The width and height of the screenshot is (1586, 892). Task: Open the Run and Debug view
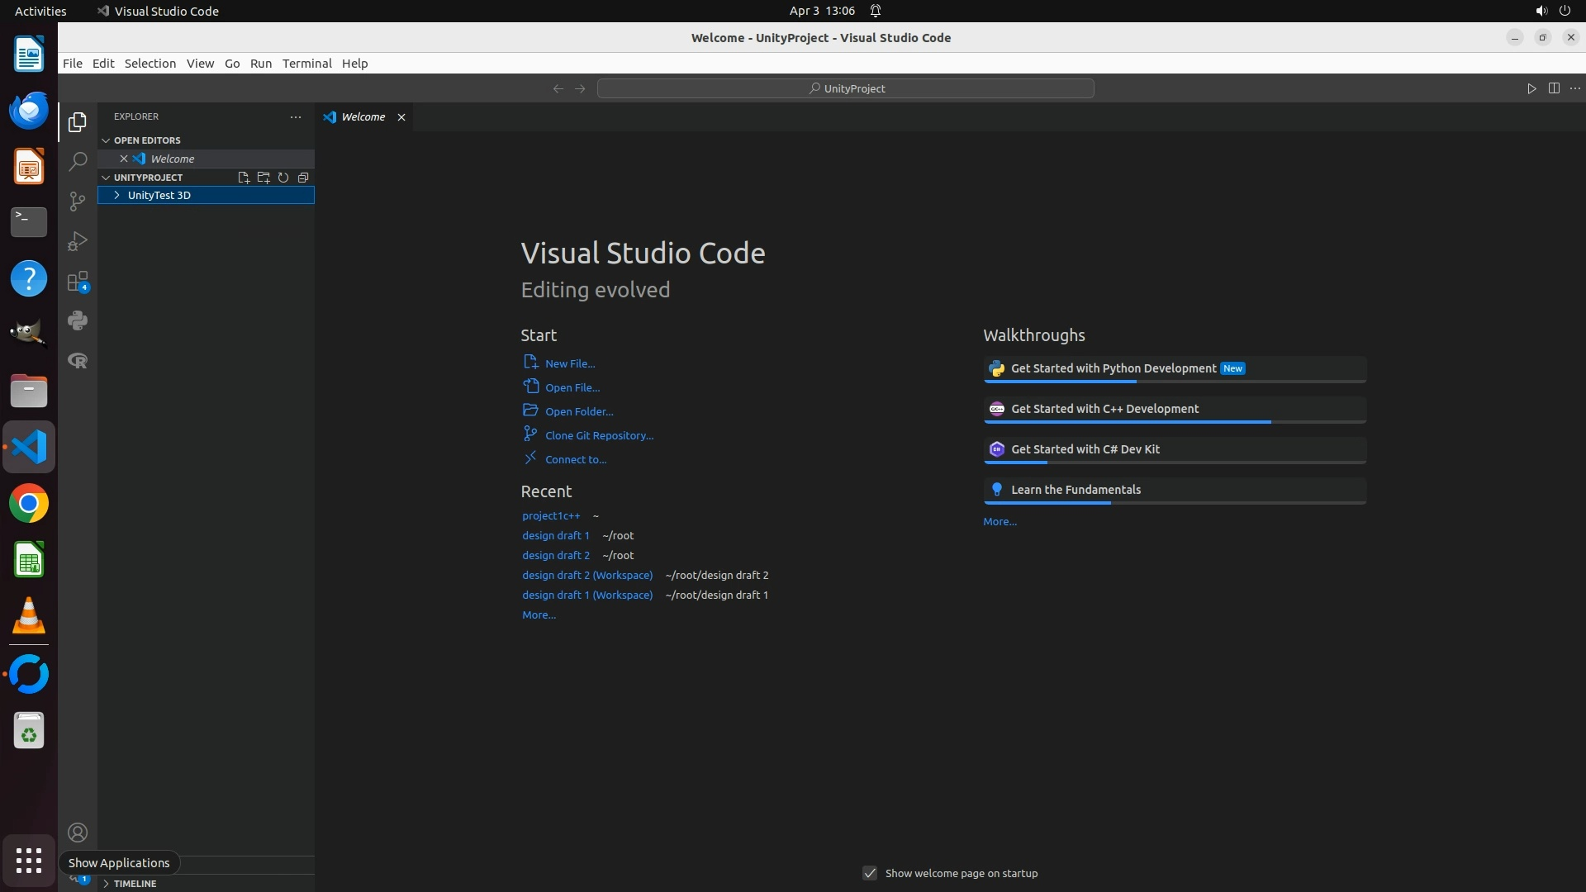point(78,241)
